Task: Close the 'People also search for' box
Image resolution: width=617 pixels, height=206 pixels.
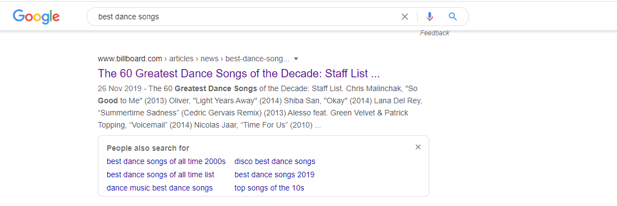Action: coord(418,147)
